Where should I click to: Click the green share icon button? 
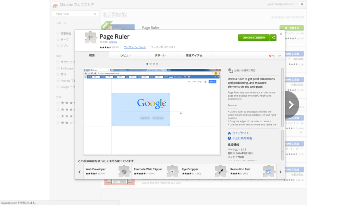point(273,37)
